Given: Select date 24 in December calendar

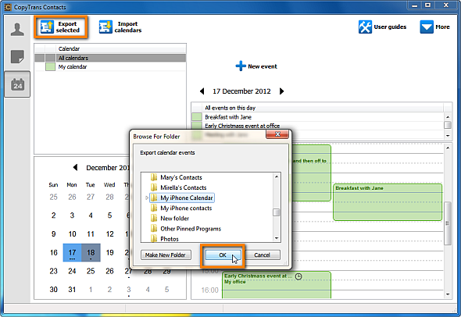Looking at the screenshot, I should coord(73,271).
